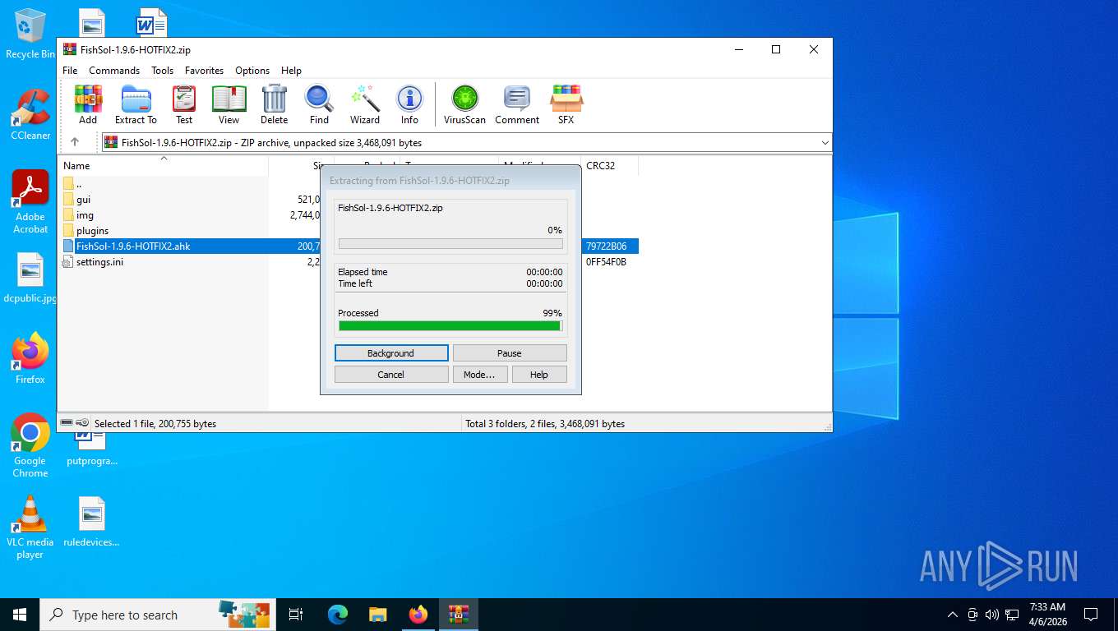This screenshot has height=631, width=1118.
Task: Select the Google Chrome desktop shortcut
Action: pyautogui.click(x=30, y=445)
